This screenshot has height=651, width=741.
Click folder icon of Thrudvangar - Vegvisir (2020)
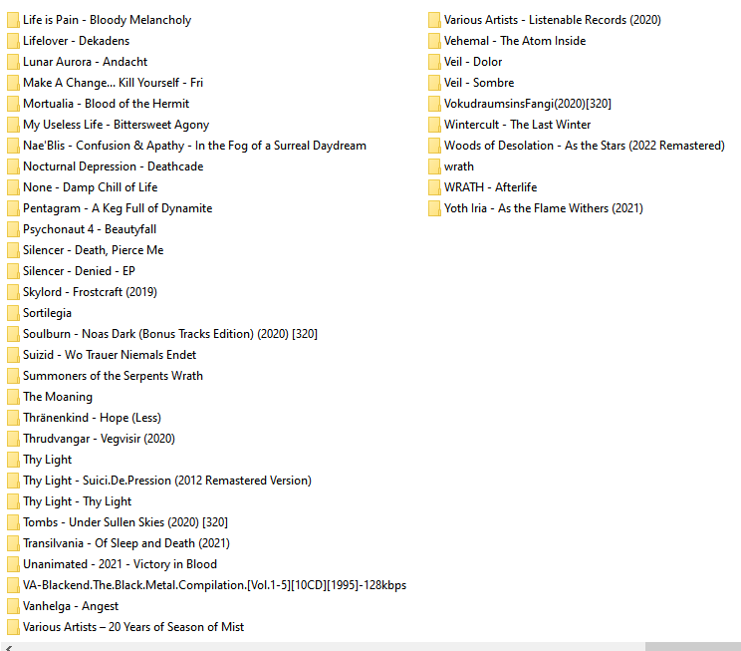[x=13, y=439]
